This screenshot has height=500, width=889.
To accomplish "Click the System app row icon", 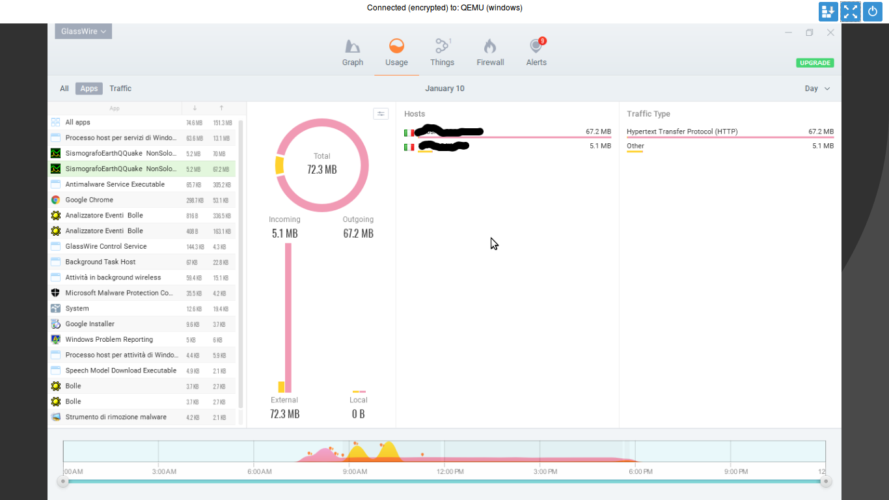I will tap(56, 309).
